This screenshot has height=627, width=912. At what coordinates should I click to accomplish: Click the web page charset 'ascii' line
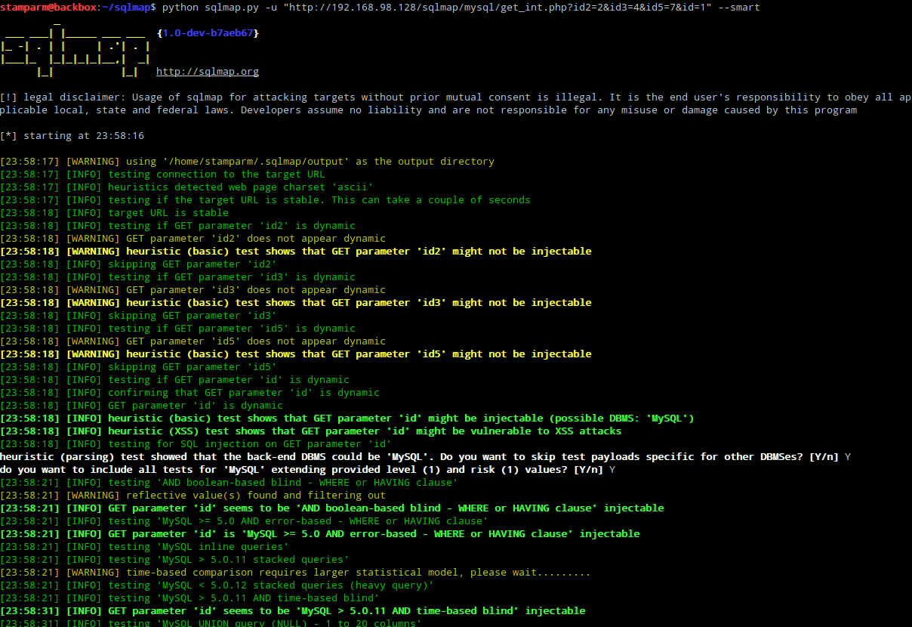(x=186, y=187)
